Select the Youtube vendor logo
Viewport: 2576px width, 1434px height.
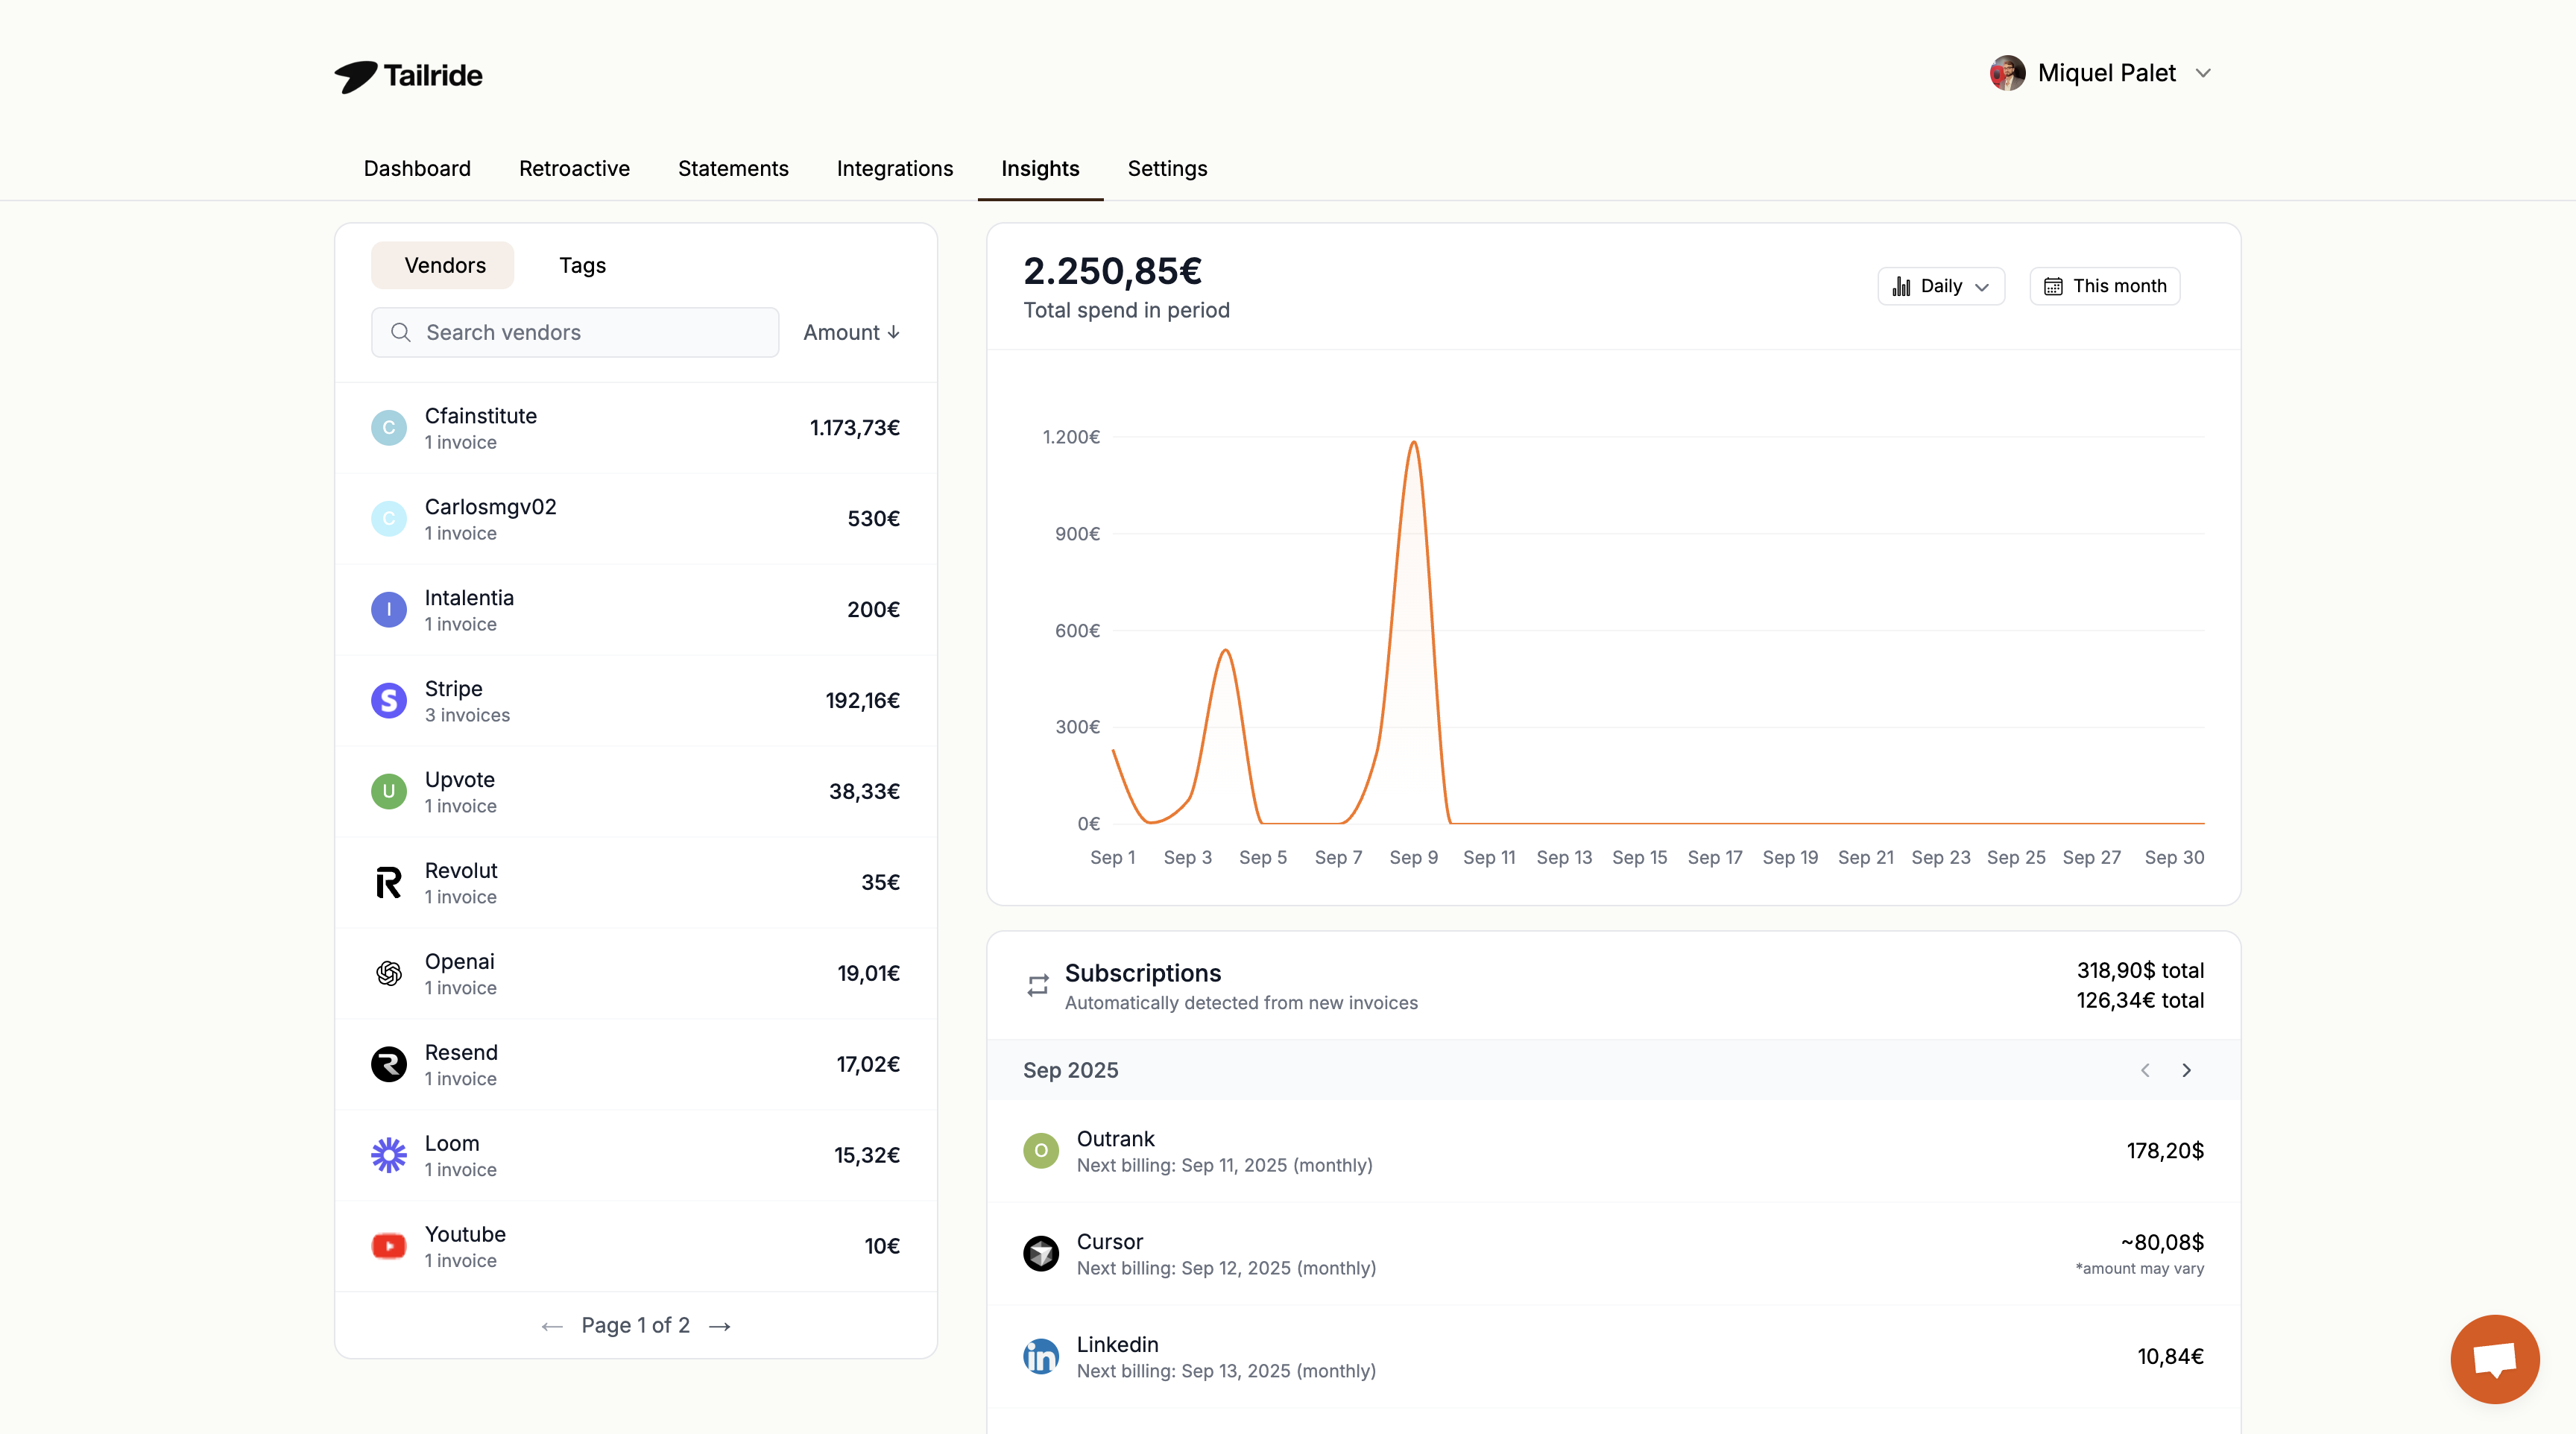point(389,1246)
